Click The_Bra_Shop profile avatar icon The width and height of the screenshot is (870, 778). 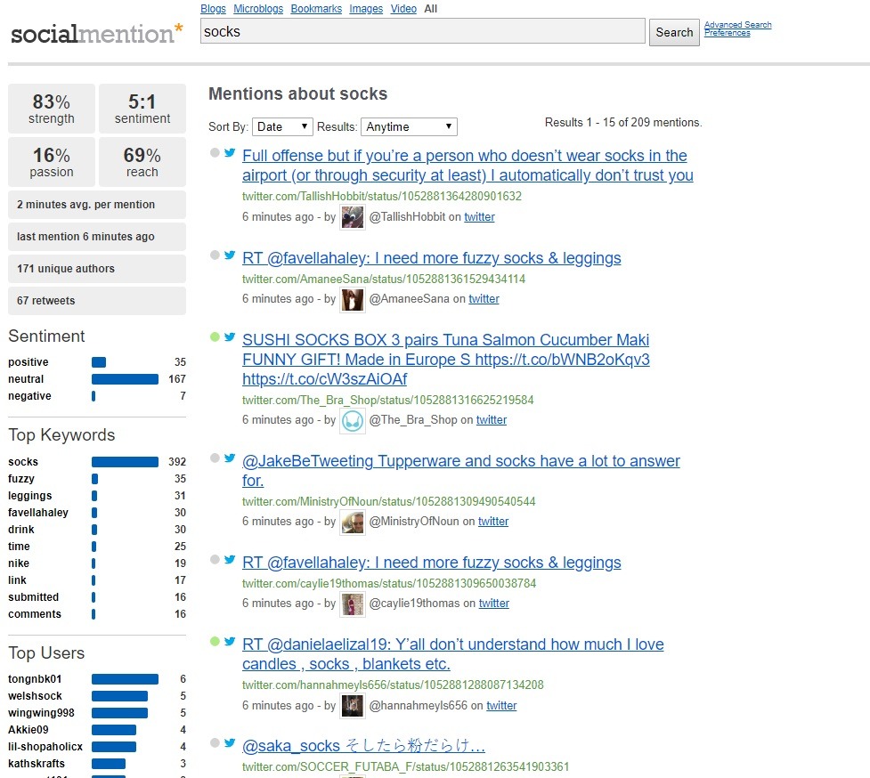pos(353,421)
